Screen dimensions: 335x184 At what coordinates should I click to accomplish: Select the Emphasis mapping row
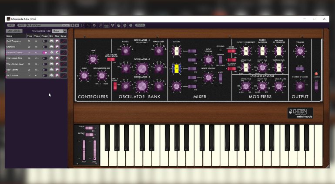tap(36, 47)
